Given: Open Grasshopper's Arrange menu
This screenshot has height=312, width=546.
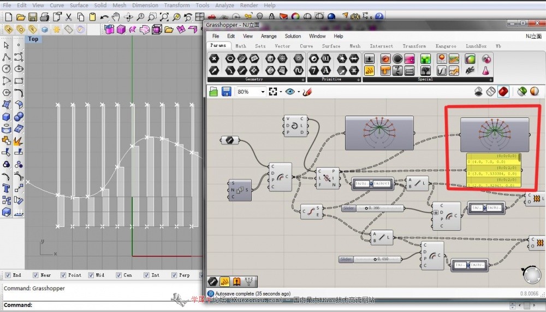Looking at the screenshot, I should point(269,36).
